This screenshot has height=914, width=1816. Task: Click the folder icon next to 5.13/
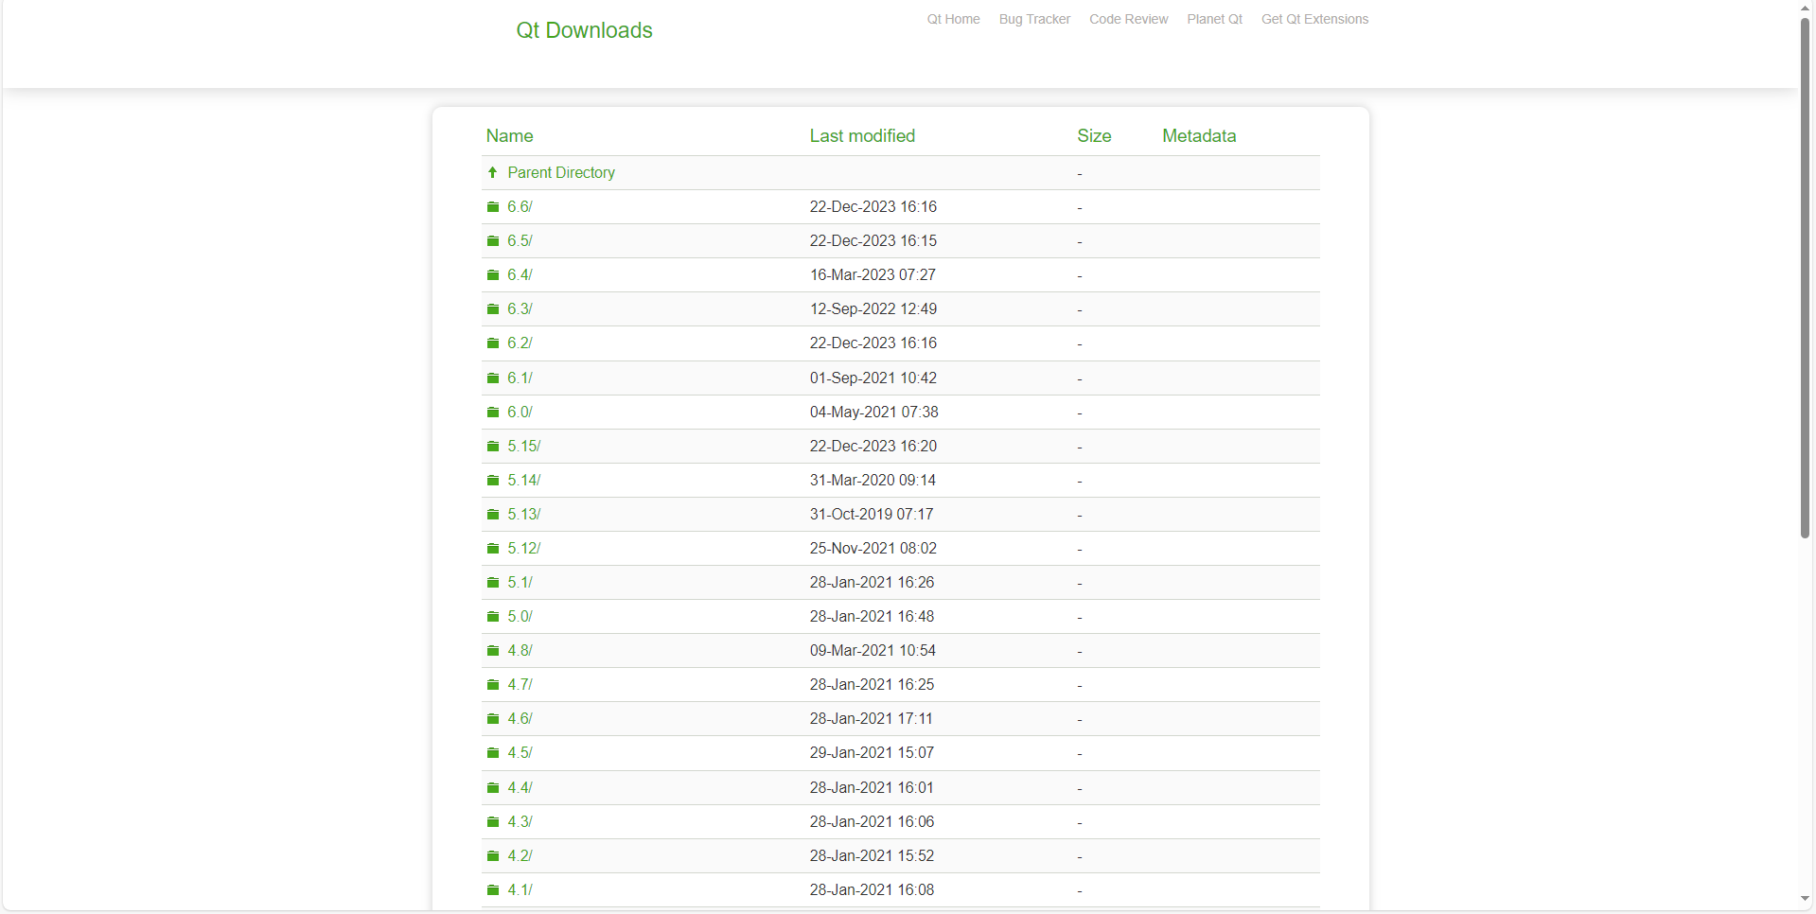[493, 514]
